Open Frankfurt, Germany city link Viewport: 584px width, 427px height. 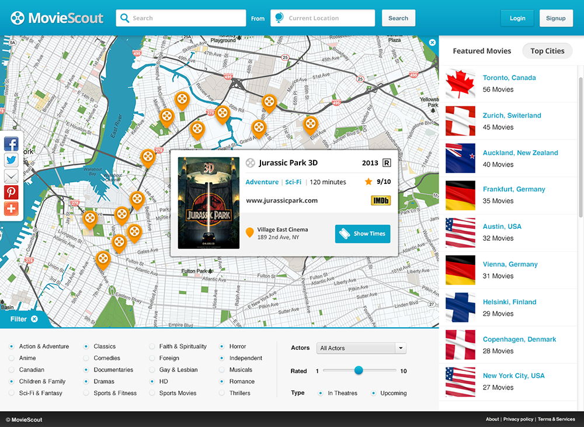tap(513, 189)
